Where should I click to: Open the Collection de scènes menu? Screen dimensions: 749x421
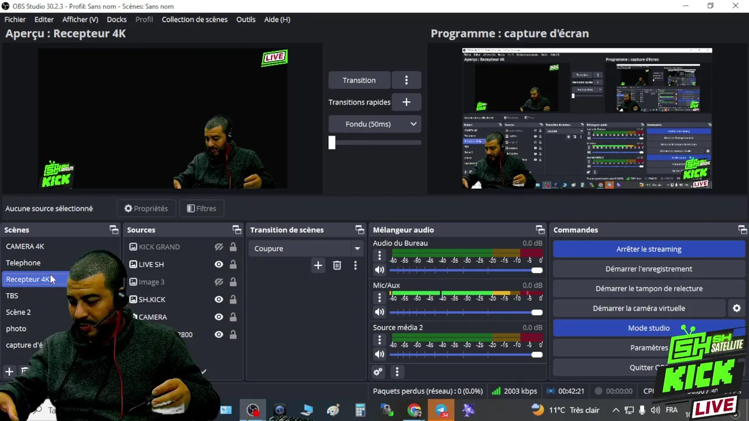pyautogui.click(x=195, y=19)
